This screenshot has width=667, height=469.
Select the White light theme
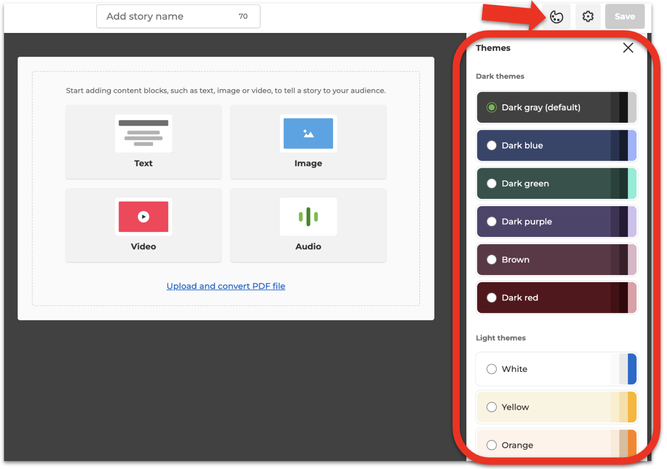tap(491, 369)
